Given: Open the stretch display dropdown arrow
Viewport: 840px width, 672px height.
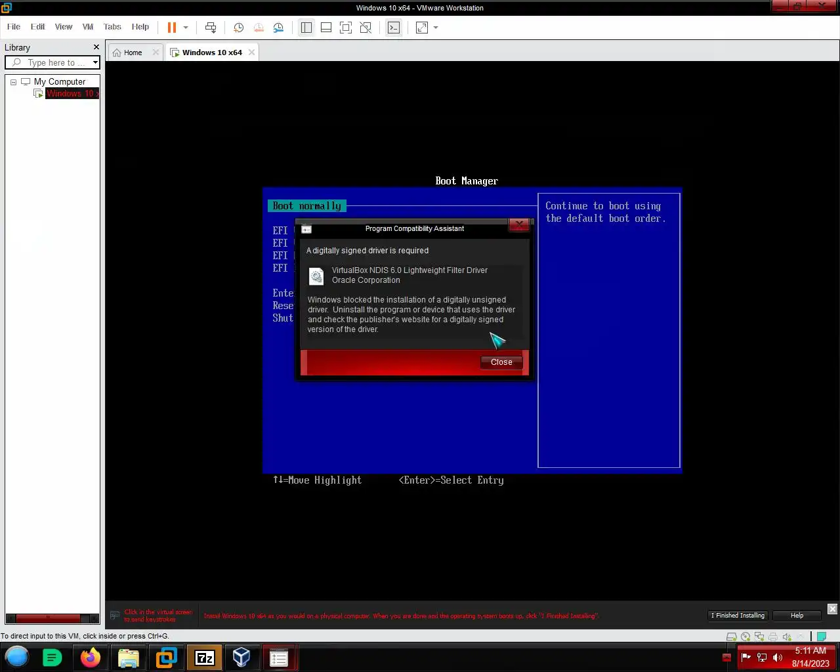Looking at the screenshot, I should 436,28.
